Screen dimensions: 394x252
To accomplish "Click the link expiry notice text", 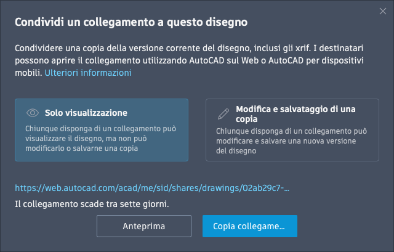I will [x=92, y=203].
